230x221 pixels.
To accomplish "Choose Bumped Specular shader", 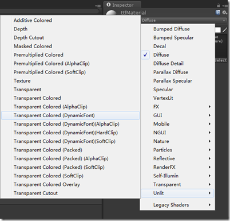I will 177,37.
